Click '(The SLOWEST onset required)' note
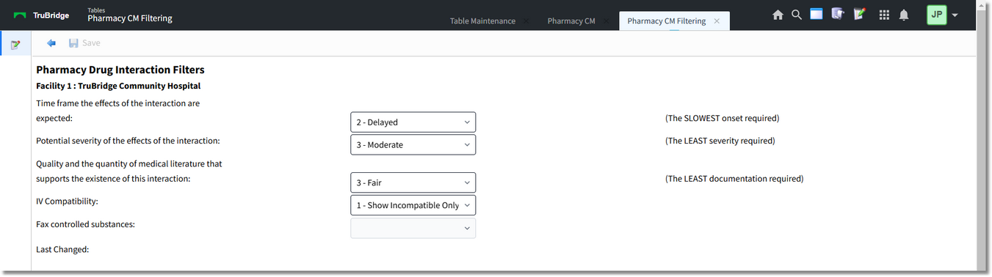992x277 pixels. 722,118
